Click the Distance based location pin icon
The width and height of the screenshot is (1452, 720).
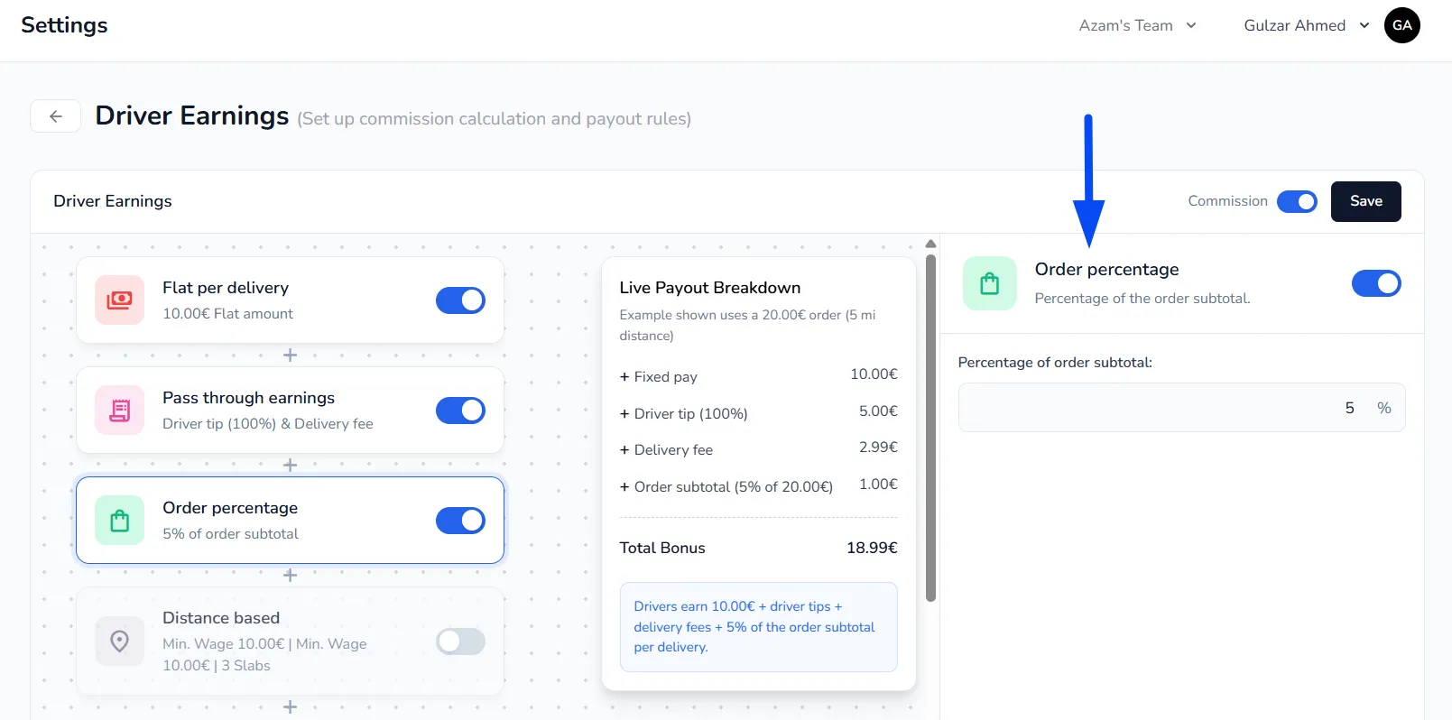119,641
